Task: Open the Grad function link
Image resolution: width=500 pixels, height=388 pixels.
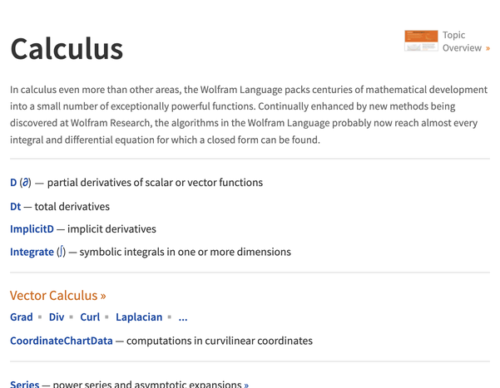Action: [22, 317]
